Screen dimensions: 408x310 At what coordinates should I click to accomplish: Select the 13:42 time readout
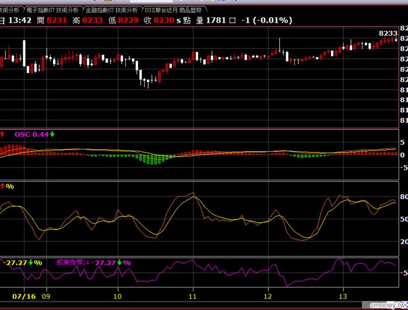(20, 20)
